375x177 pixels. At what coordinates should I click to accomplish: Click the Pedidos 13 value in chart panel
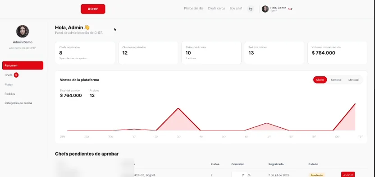tap(92, 96)
